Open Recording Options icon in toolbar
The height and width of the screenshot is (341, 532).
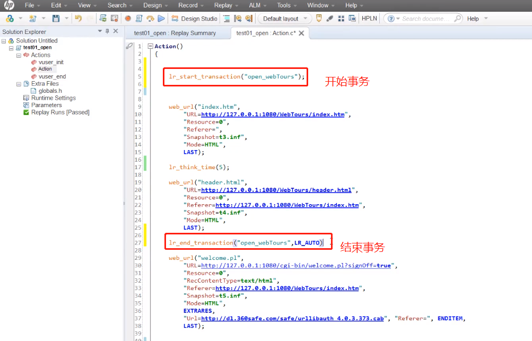[115, 19]
